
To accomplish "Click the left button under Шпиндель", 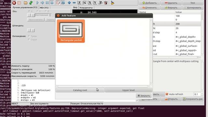I will tap(29, 30).
